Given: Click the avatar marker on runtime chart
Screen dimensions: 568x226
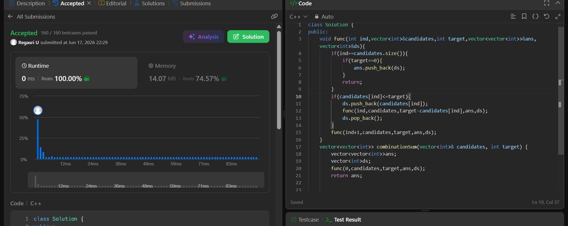Looking at the screenshot, I should click(38, 110).
